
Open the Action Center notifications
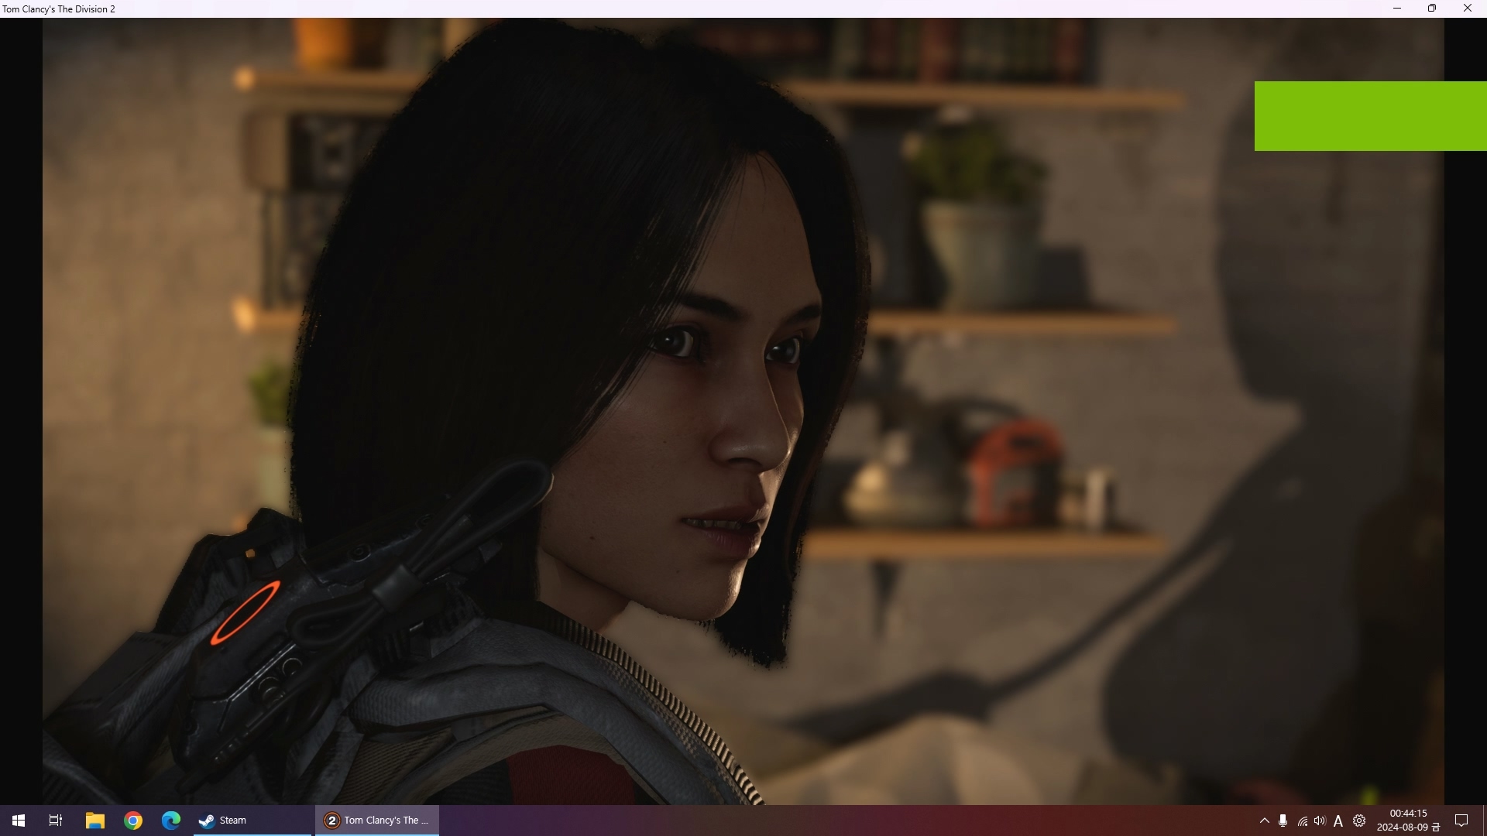click(1461, 821)
